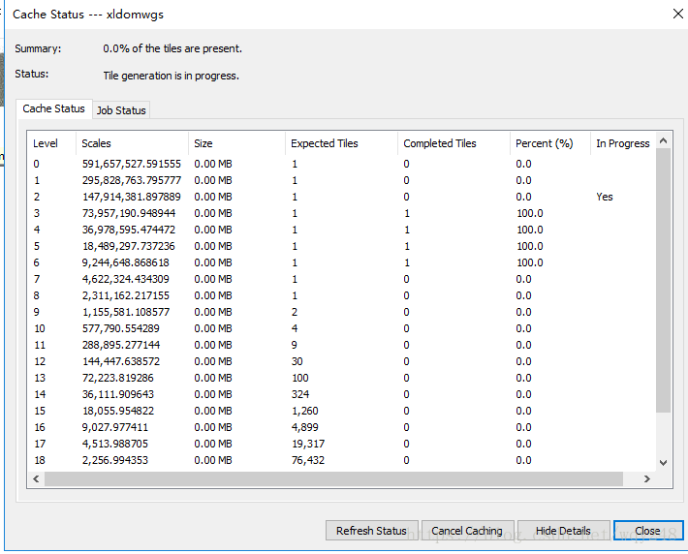The width and height of the screenshot is (688, 554).
Task: Click the Hide Details button
Action: coord(563,531)
